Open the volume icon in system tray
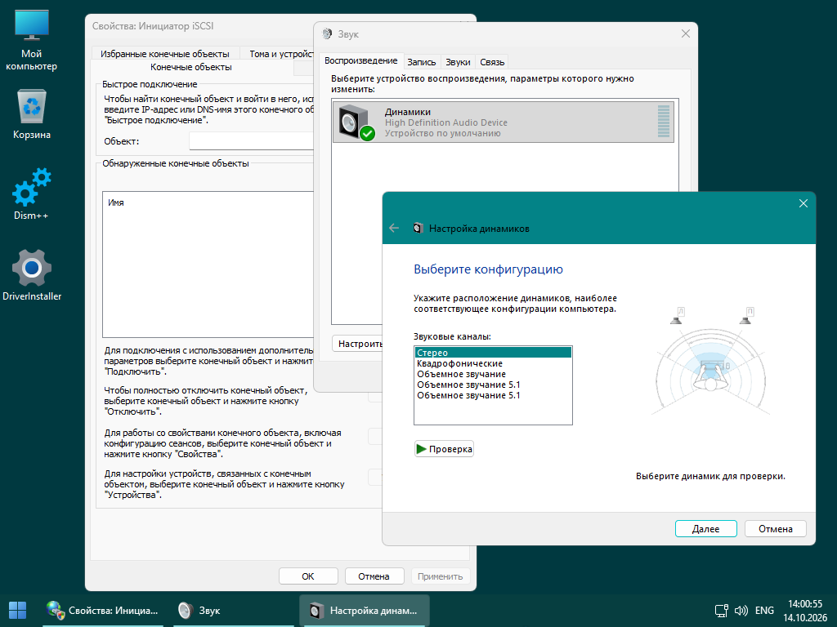This screenshot has height=627, width=837. tap(741, 611)
